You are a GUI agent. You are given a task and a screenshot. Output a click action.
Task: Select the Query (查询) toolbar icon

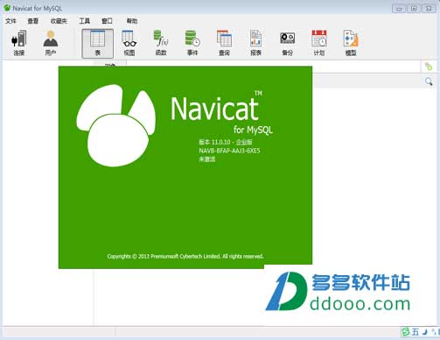coord(224,43)
